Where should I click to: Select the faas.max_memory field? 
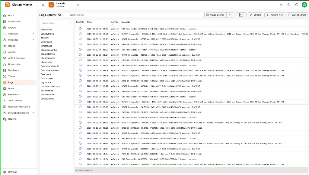(50, 70)
